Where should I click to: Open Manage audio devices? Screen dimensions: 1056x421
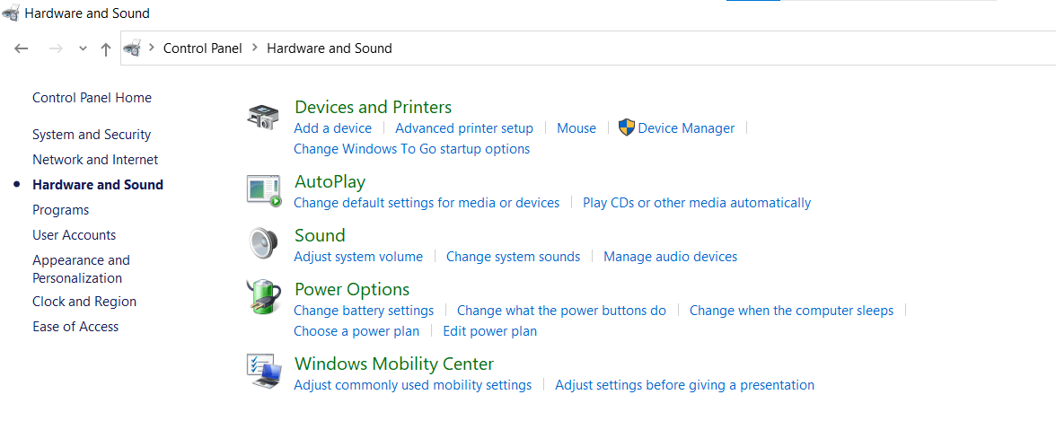click(670, 257)
